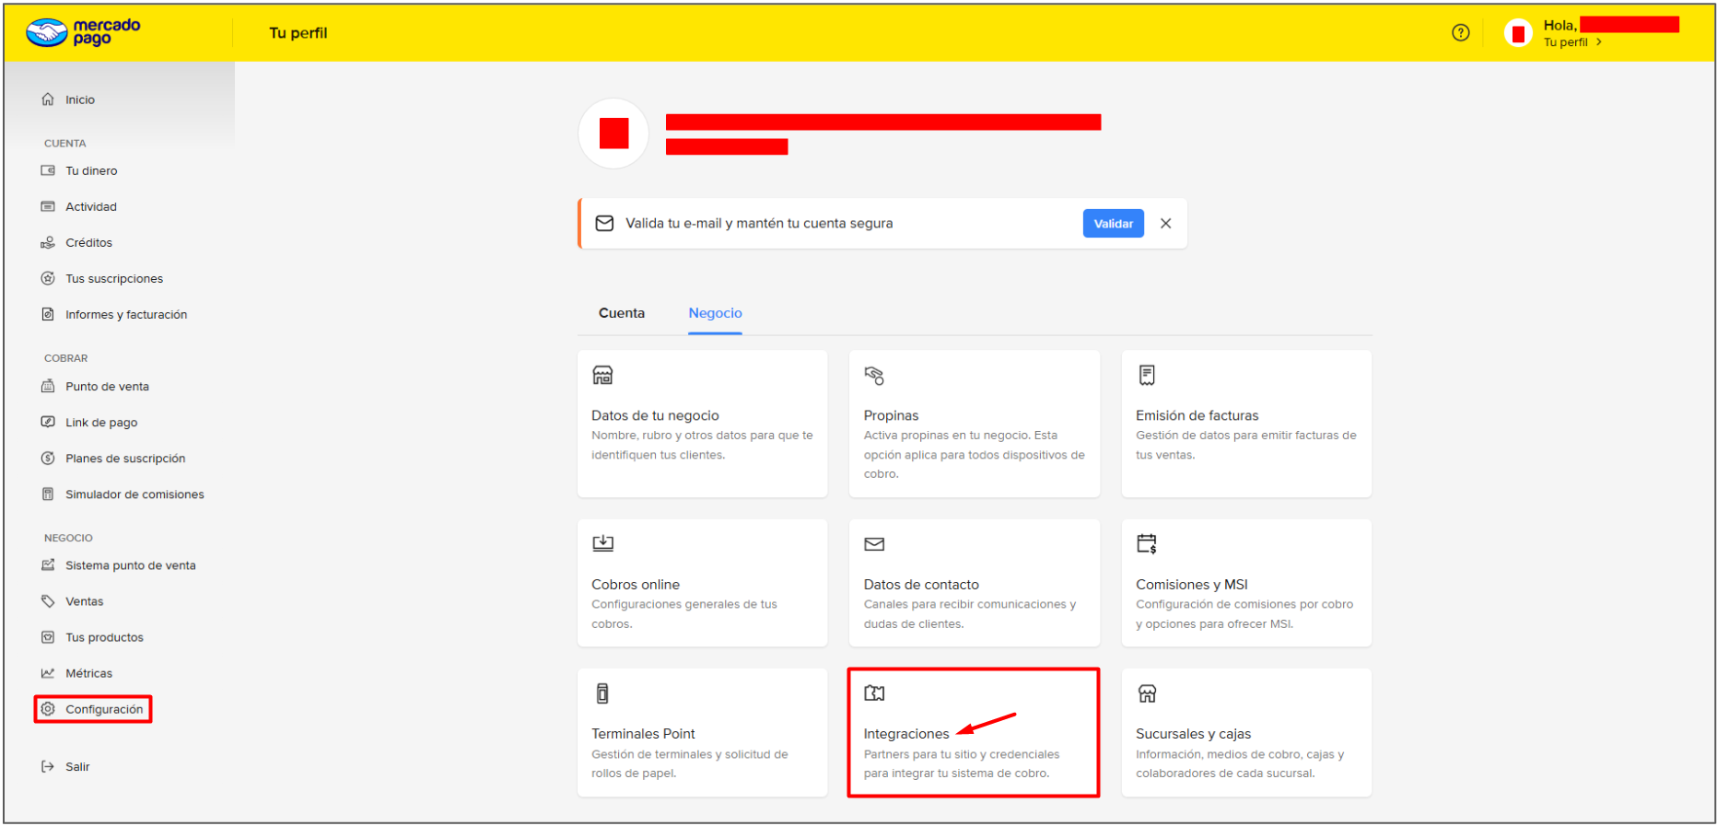Click the user avatar in header

coord(1518,33)
